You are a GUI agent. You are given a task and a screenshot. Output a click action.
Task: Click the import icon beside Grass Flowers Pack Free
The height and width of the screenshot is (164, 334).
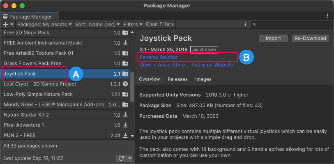[x=125, y=63]
